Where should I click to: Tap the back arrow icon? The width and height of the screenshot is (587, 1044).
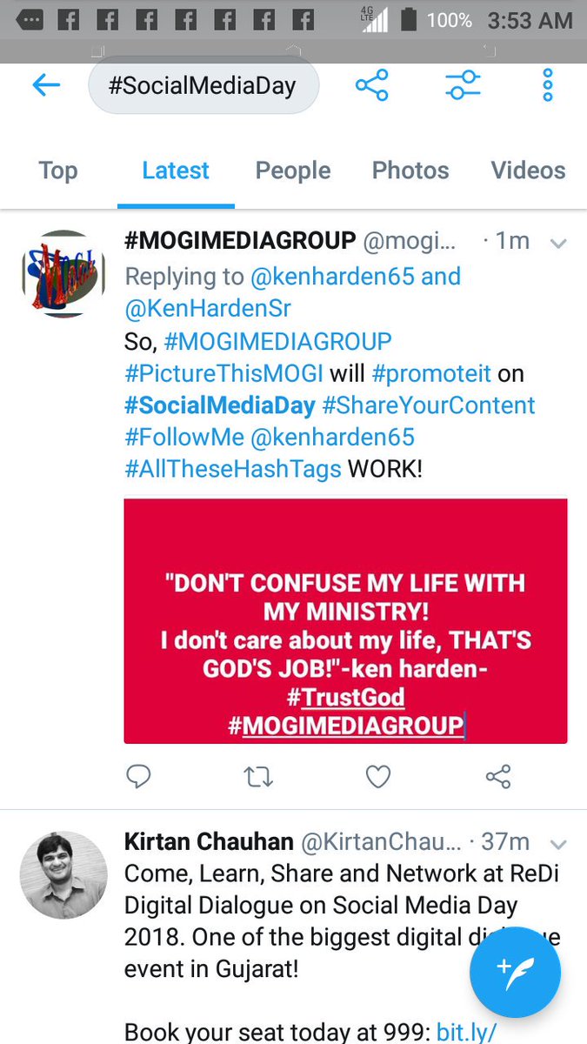tap(46, 85)
